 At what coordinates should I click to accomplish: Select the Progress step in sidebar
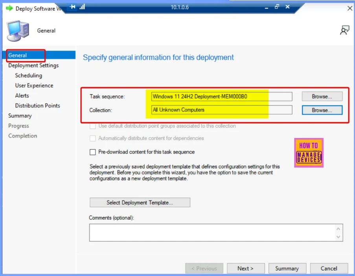18,126
